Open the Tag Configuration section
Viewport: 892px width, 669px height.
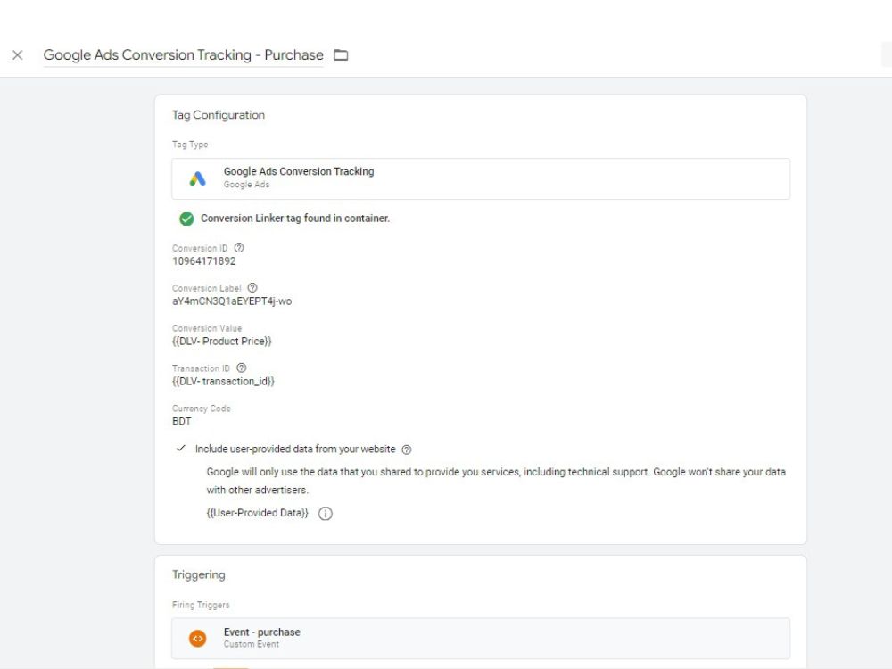218,114
